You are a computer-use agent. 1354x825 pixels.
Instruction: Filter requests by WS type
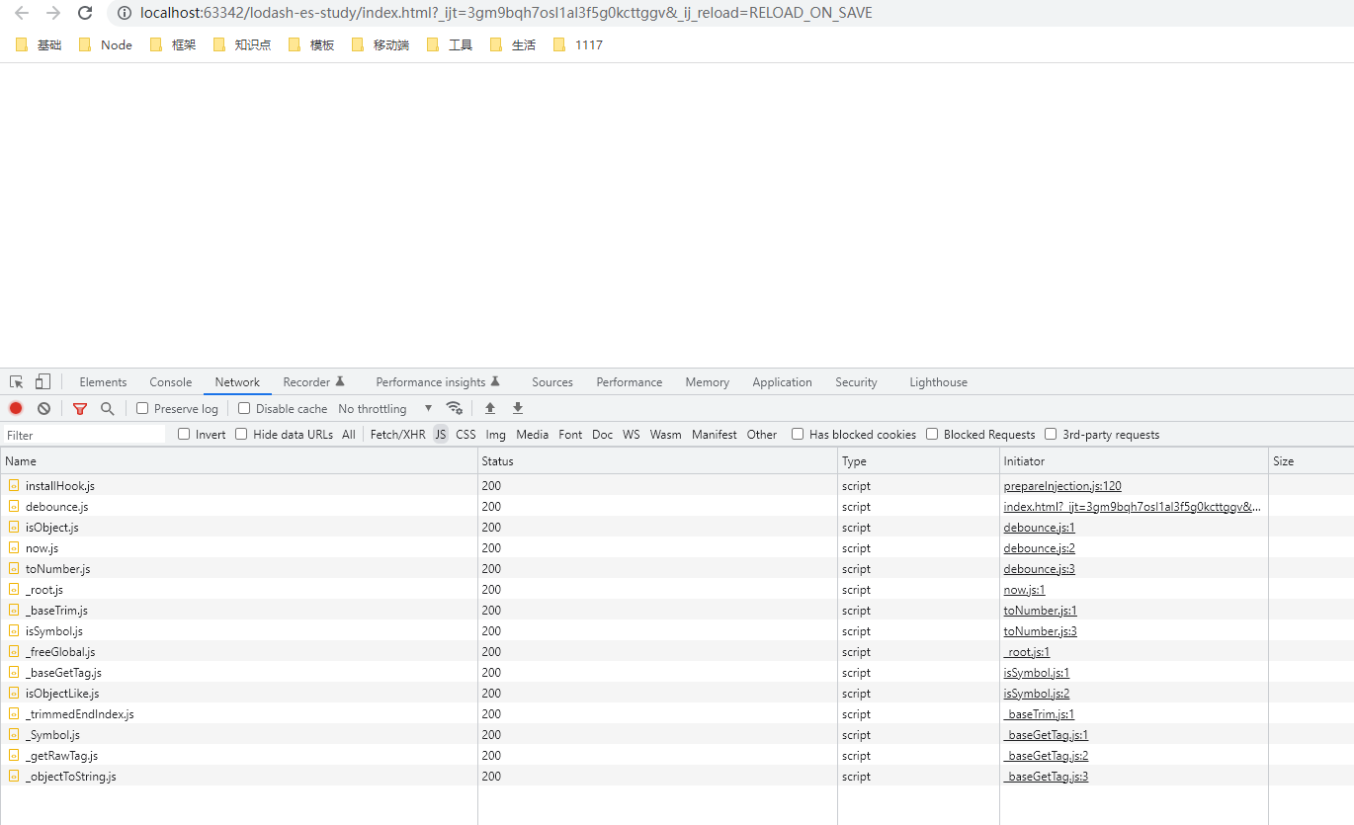[x=631, y=434]
